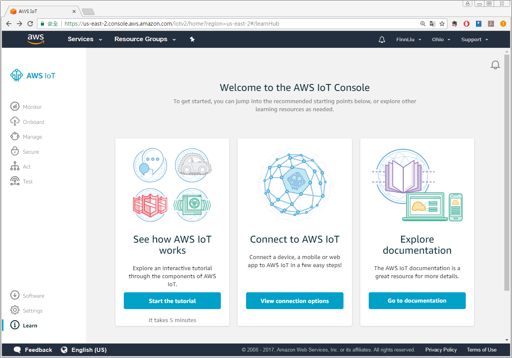Click the AWS IoT sidebar logo icon
The height and width of the screenshot is (358, 512).
16,75
